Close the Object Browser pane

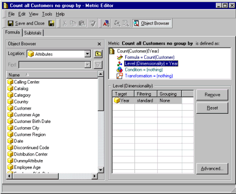99,44
